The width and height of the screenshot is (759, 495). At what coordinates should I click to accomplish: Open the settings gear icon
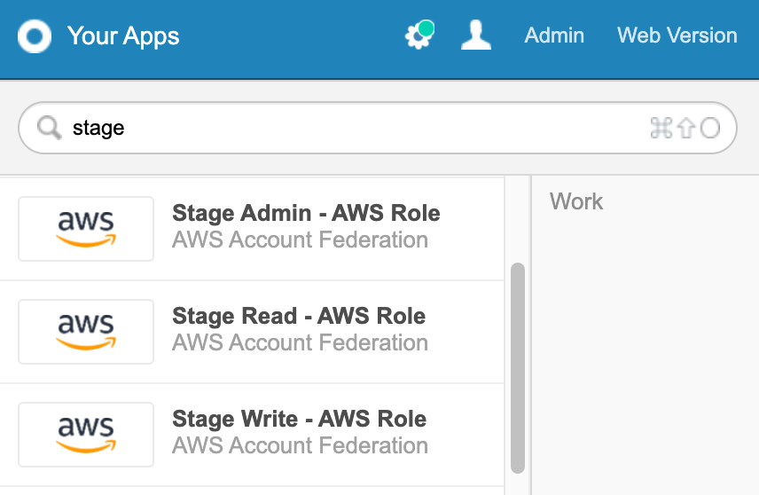coord(417,35)
